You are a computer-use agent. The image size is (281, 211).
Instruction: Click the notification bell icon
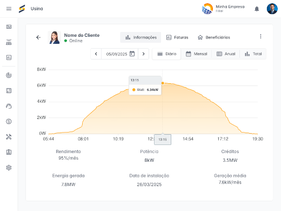click(257, 9)
